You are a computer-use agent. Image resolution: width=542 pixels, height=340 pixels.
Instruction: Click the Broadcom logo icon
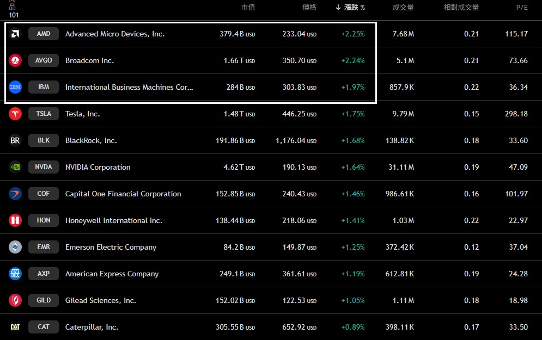pos(15,60)
